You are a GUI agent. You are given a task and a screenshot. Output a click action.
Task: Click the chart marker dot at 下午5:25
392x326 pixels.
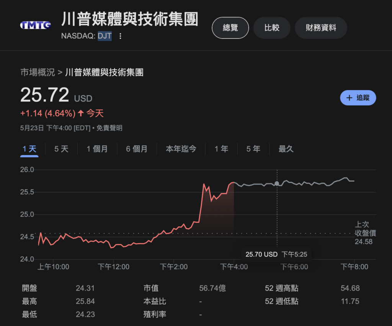coord(277,183)
